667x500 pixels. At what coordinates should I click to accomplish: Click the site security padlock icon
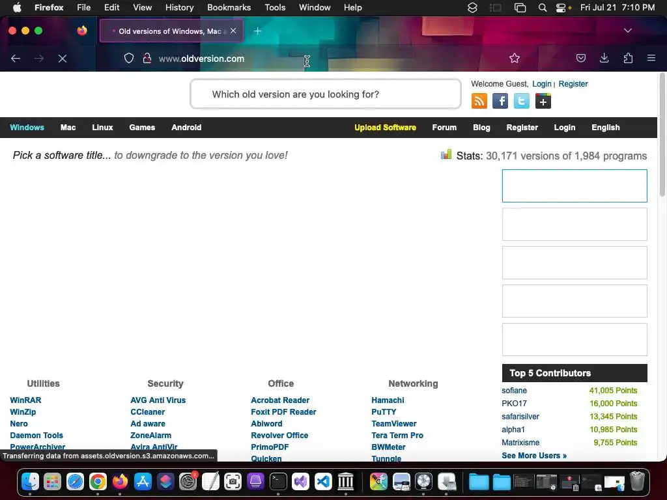[x=147, y=58]
